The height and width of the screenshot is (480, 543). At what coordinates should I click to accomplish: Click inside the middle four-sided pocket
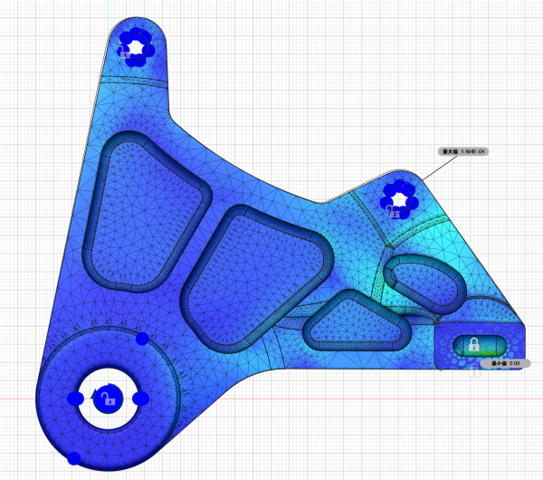(x=253, y=276)
